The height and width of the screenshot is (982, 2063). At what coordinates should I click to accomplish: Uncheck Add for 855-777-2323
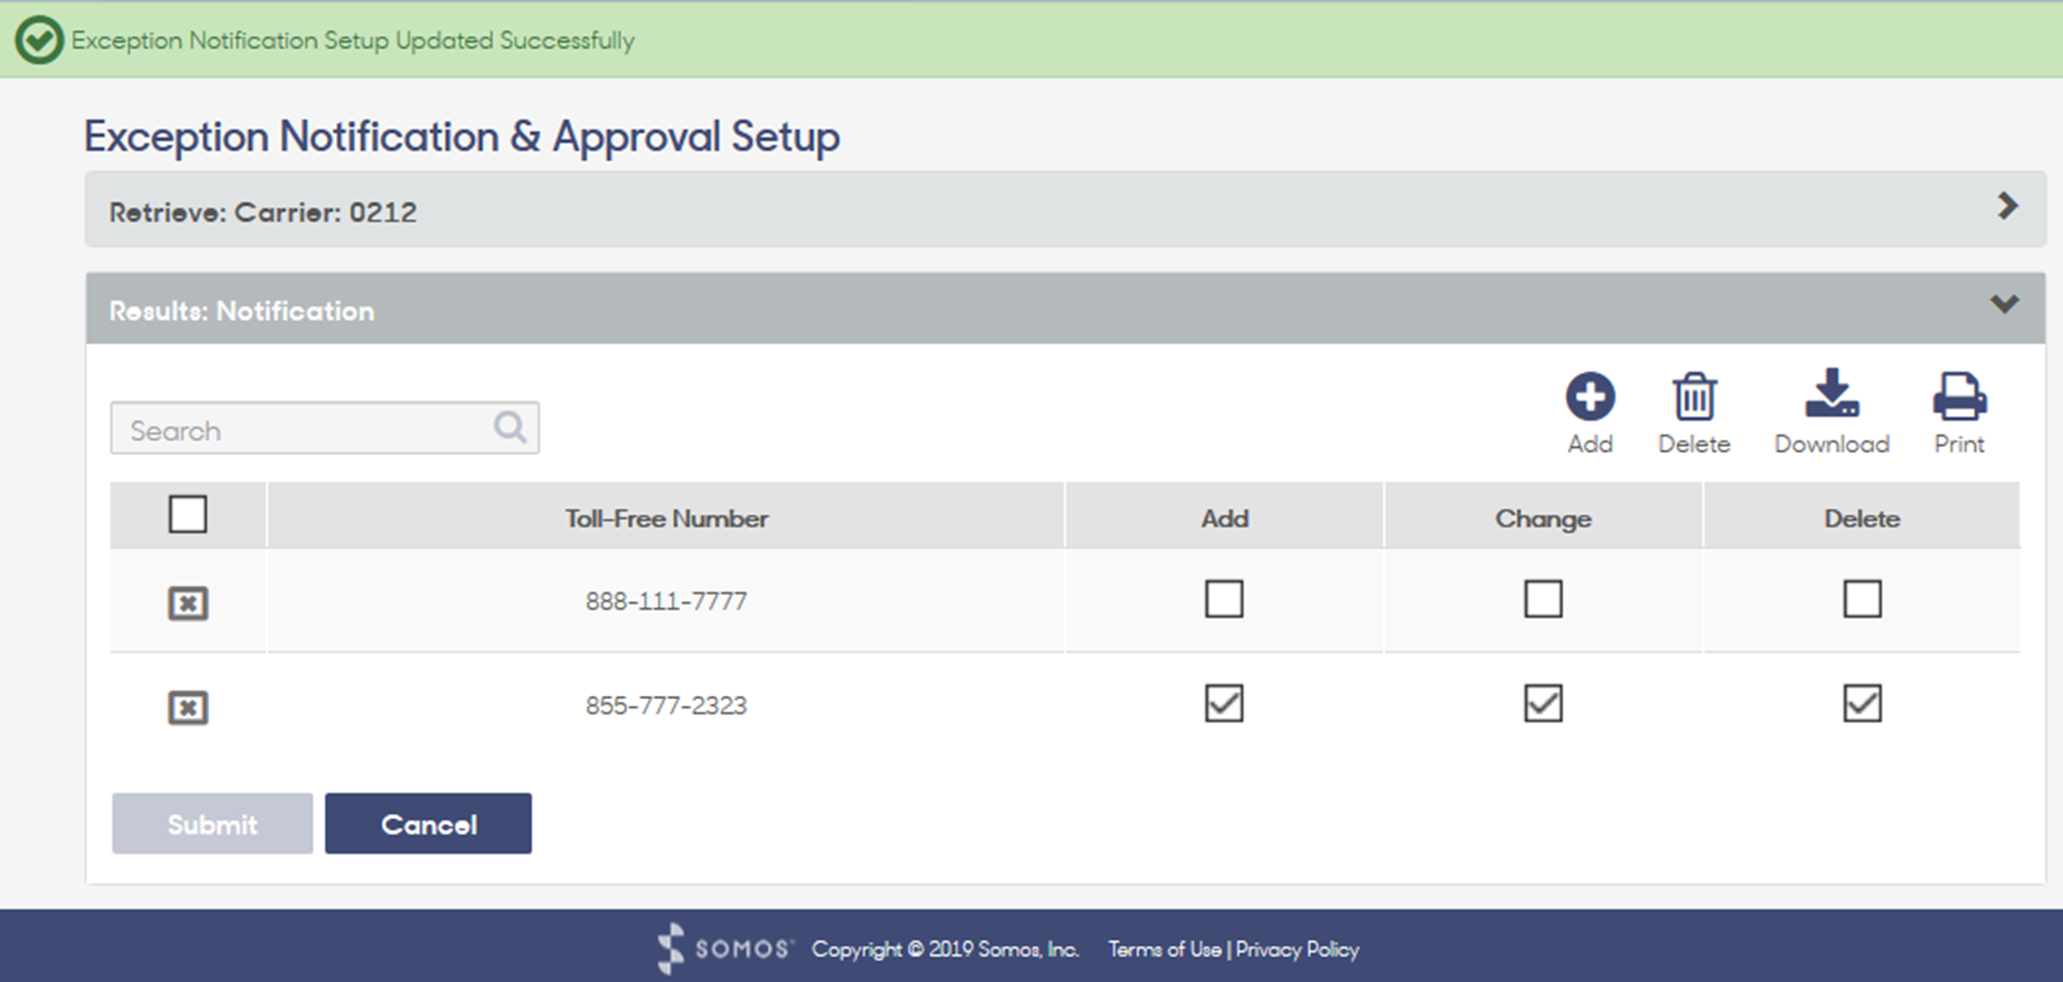point(1224,703)
